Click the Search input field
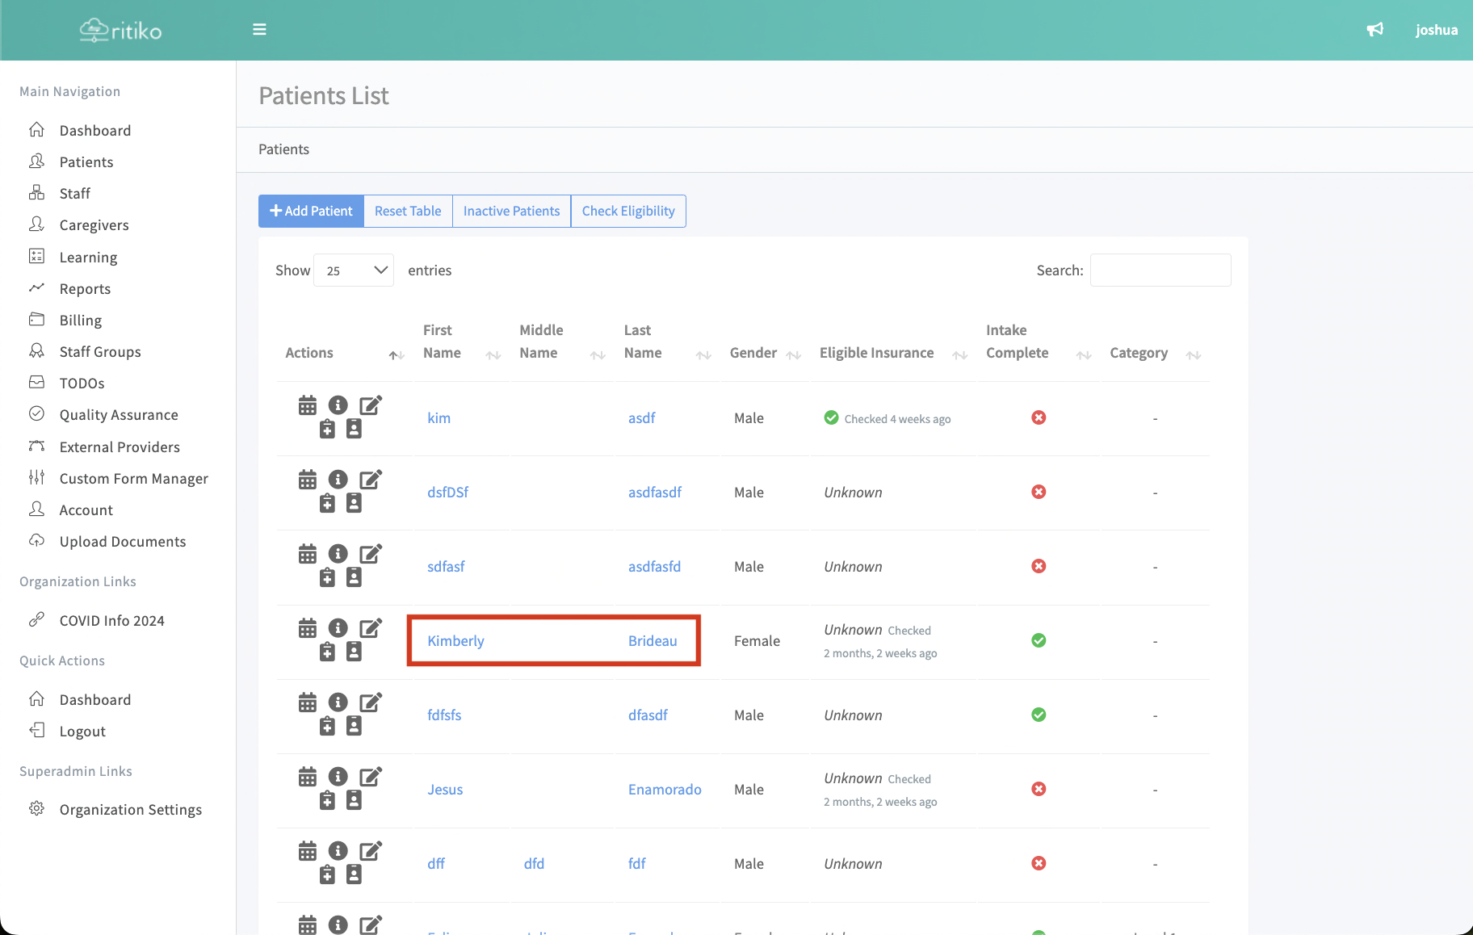 (x=1160, y=270)
